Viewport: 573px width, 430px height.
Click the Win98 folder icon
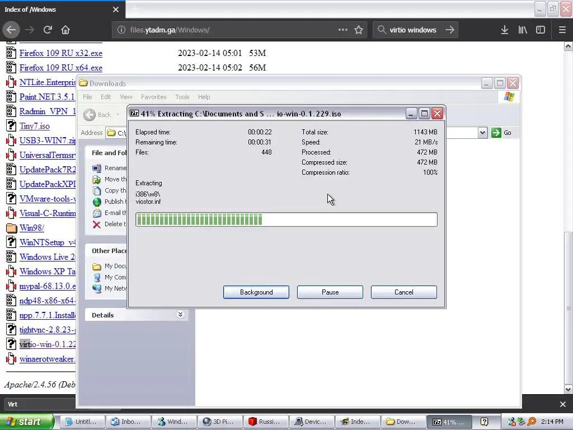click(12, 228)
